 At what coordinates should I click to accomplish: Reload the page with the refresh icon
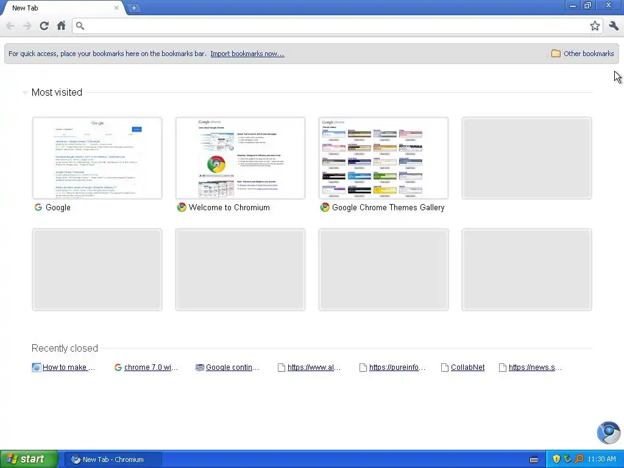click(44, 26)
